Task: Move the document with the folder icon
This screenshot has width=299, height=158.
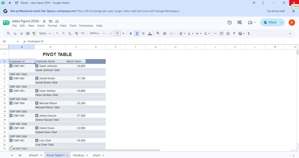Action: [x=51, y=21]
